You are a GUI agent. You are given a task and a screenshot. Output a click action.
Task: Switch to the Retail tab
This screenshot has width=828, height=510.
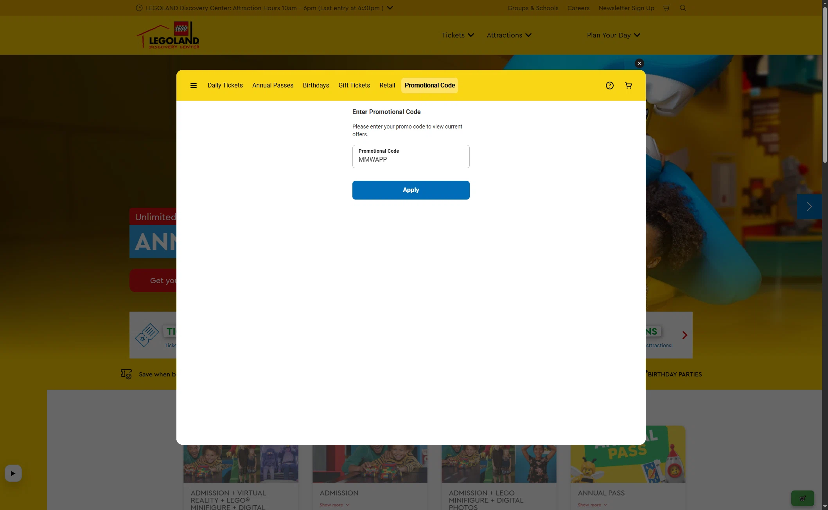(x=387, y=86)
